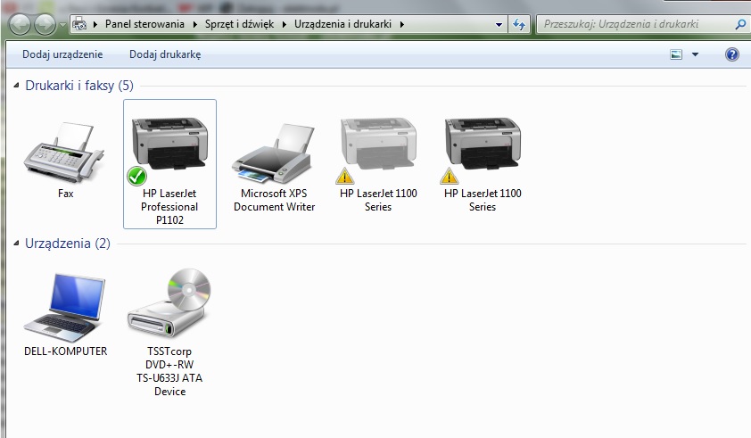
Task: Select the Fax device icon
Action: [x=64, y=153]
